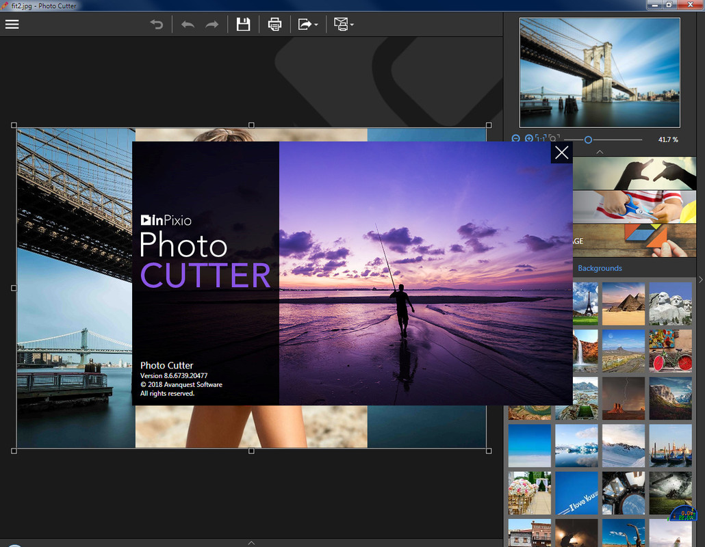The width and height of the screenshot is (705, 547).
Task: Set zoom to 1:1 actual size
Action: click(x=540, y=139)
